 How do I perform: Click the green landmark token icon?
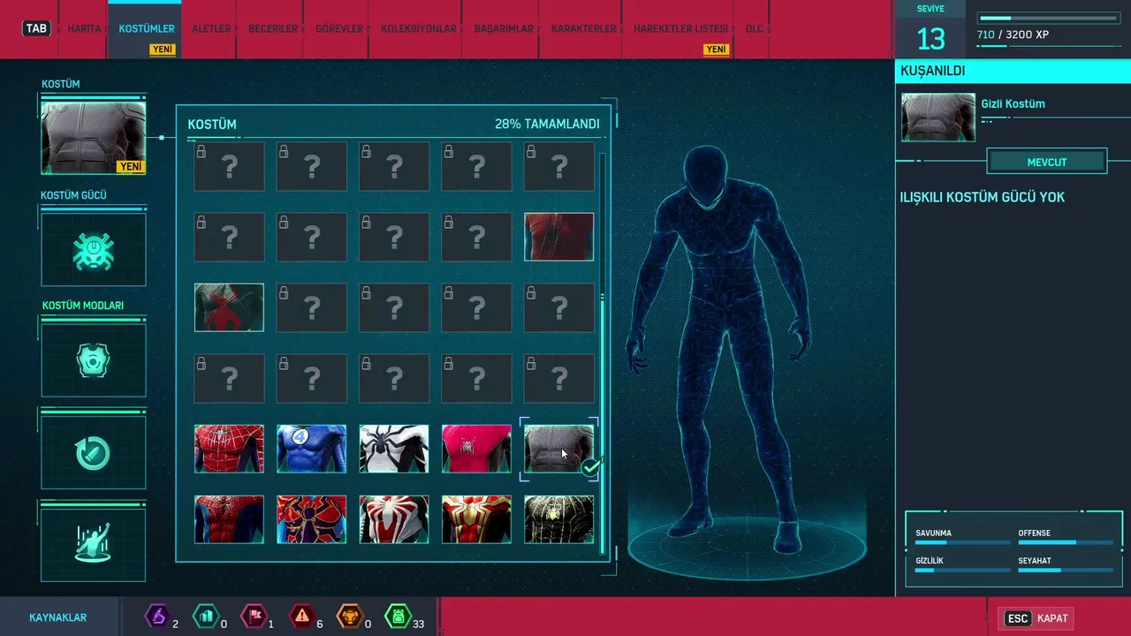(398, 617)
